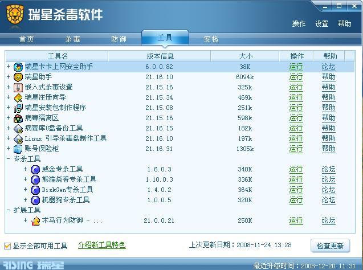Open 帮助 link for 病毒库U盘备份工具

tap(328, 128)
